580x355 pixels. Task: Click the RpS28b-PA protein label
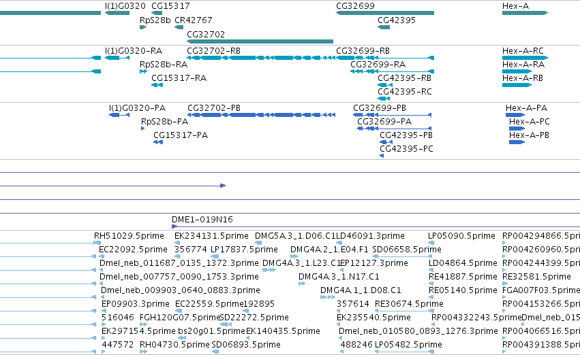165,122
